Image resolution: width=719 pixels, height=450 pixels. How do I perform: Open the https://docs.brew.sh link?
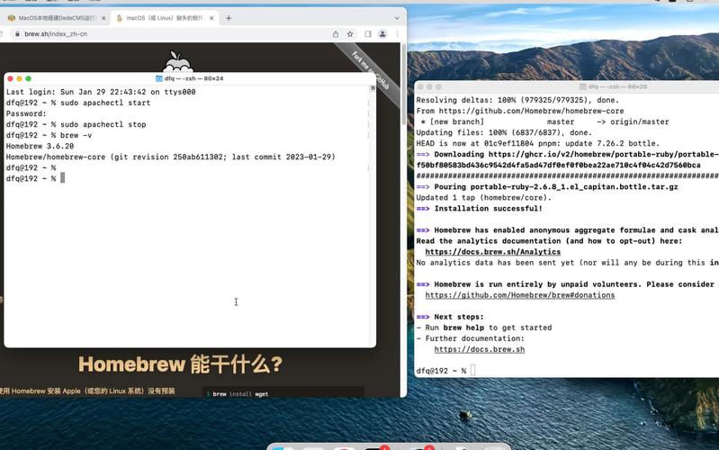click(480, 349)
